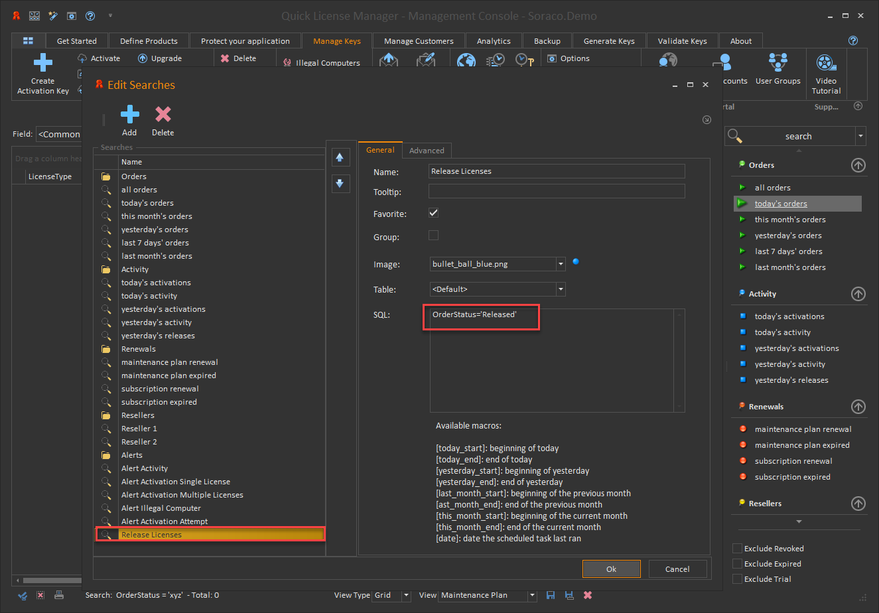The width and height of the screenshot is (879, 613).
Task: Open the View Type Grid dropdown
Action: (x=406, y=595)
